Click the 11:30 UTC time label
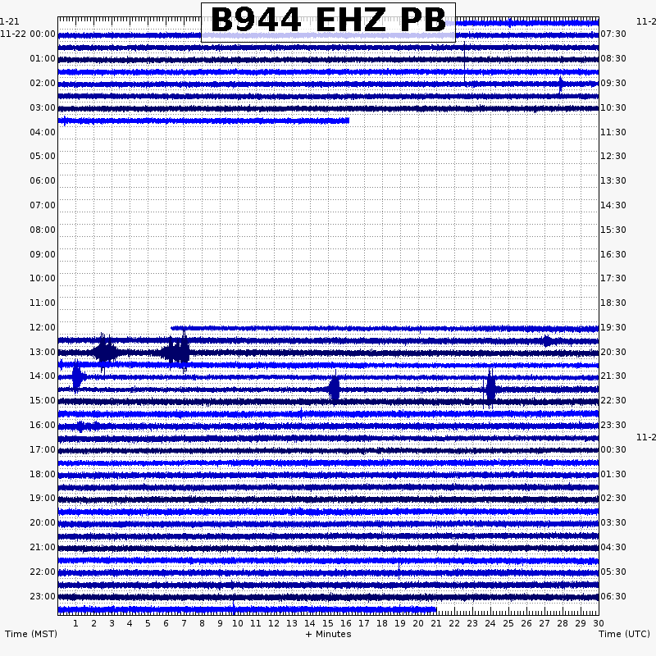Screen dimensions: 656x656 point(613,133)
